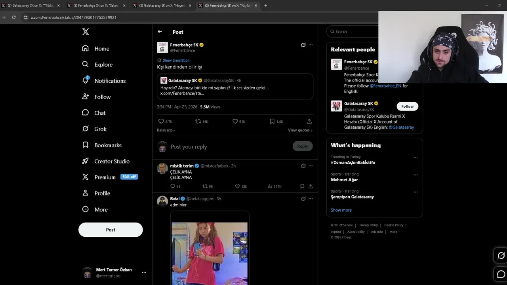Go back using the Post back arrow
The width and height of the screenshot is (507, 285).
point(160,32)
